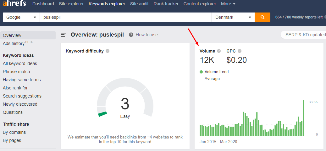The width and height of the screenshot is (326, 151).
Task: Click the CPC help icon
Action: tap(240, 51)
